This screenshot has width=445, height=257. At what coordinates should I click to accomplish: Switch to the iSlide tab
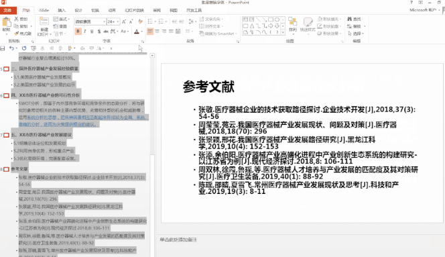pos(44,10)
